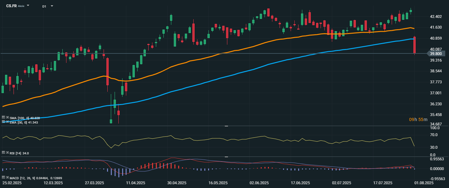Click the resize handle between RSI and MACD panels
449x188 pixels.
coord(226,157)
